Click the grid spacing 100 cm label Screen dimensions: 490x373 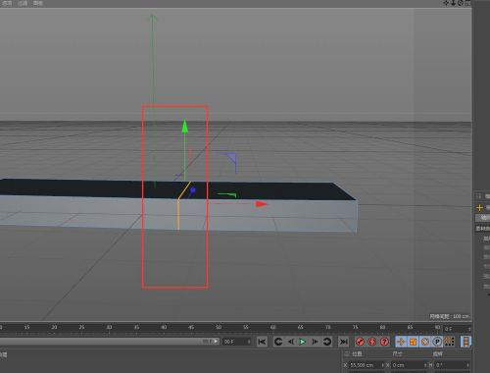[x=450, y=316]
